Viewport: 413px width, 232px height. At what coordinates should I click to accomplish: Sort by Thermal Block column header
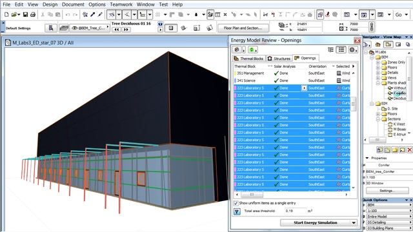(245, 66)
